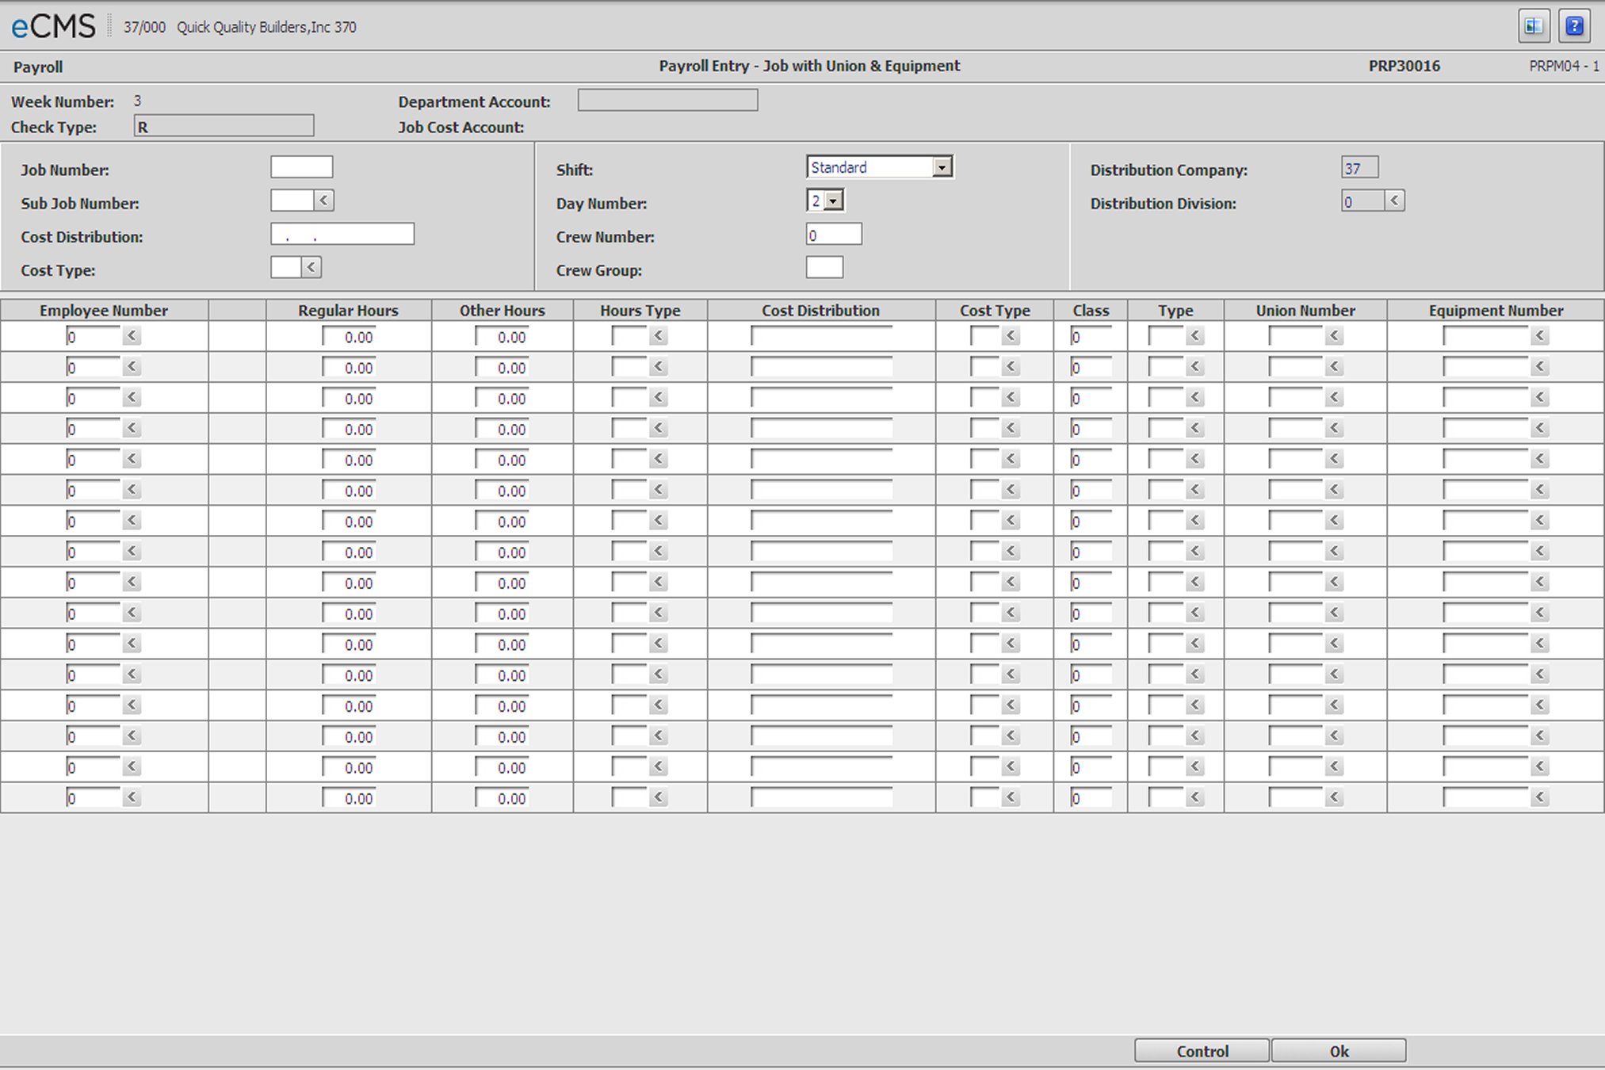The height and width of the screenshot is (1070, 1605).
Task: Expand the Day Number dropdown
Action: tap(833, 201)
